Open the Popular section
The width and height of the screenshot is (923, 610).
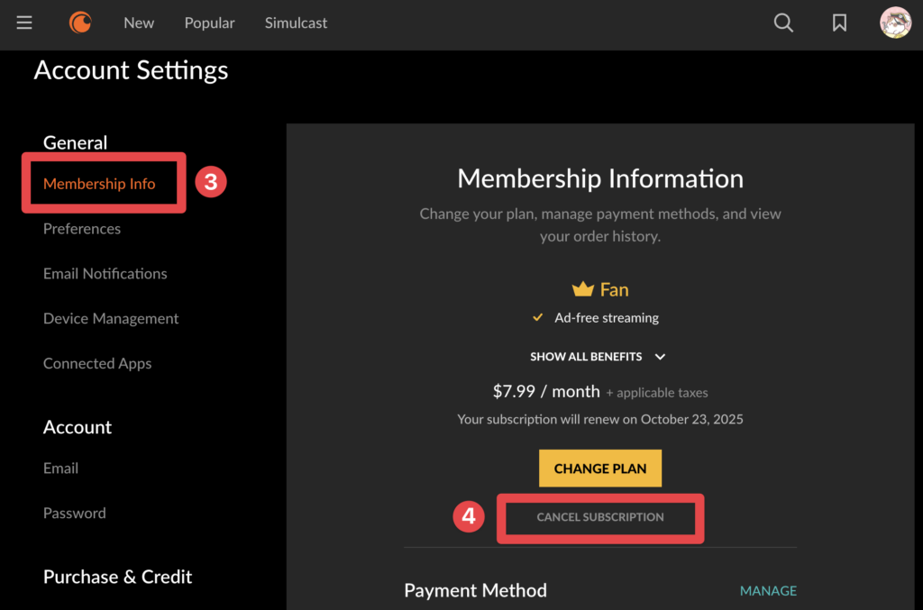pyautogui.click(x=209, y=23)
